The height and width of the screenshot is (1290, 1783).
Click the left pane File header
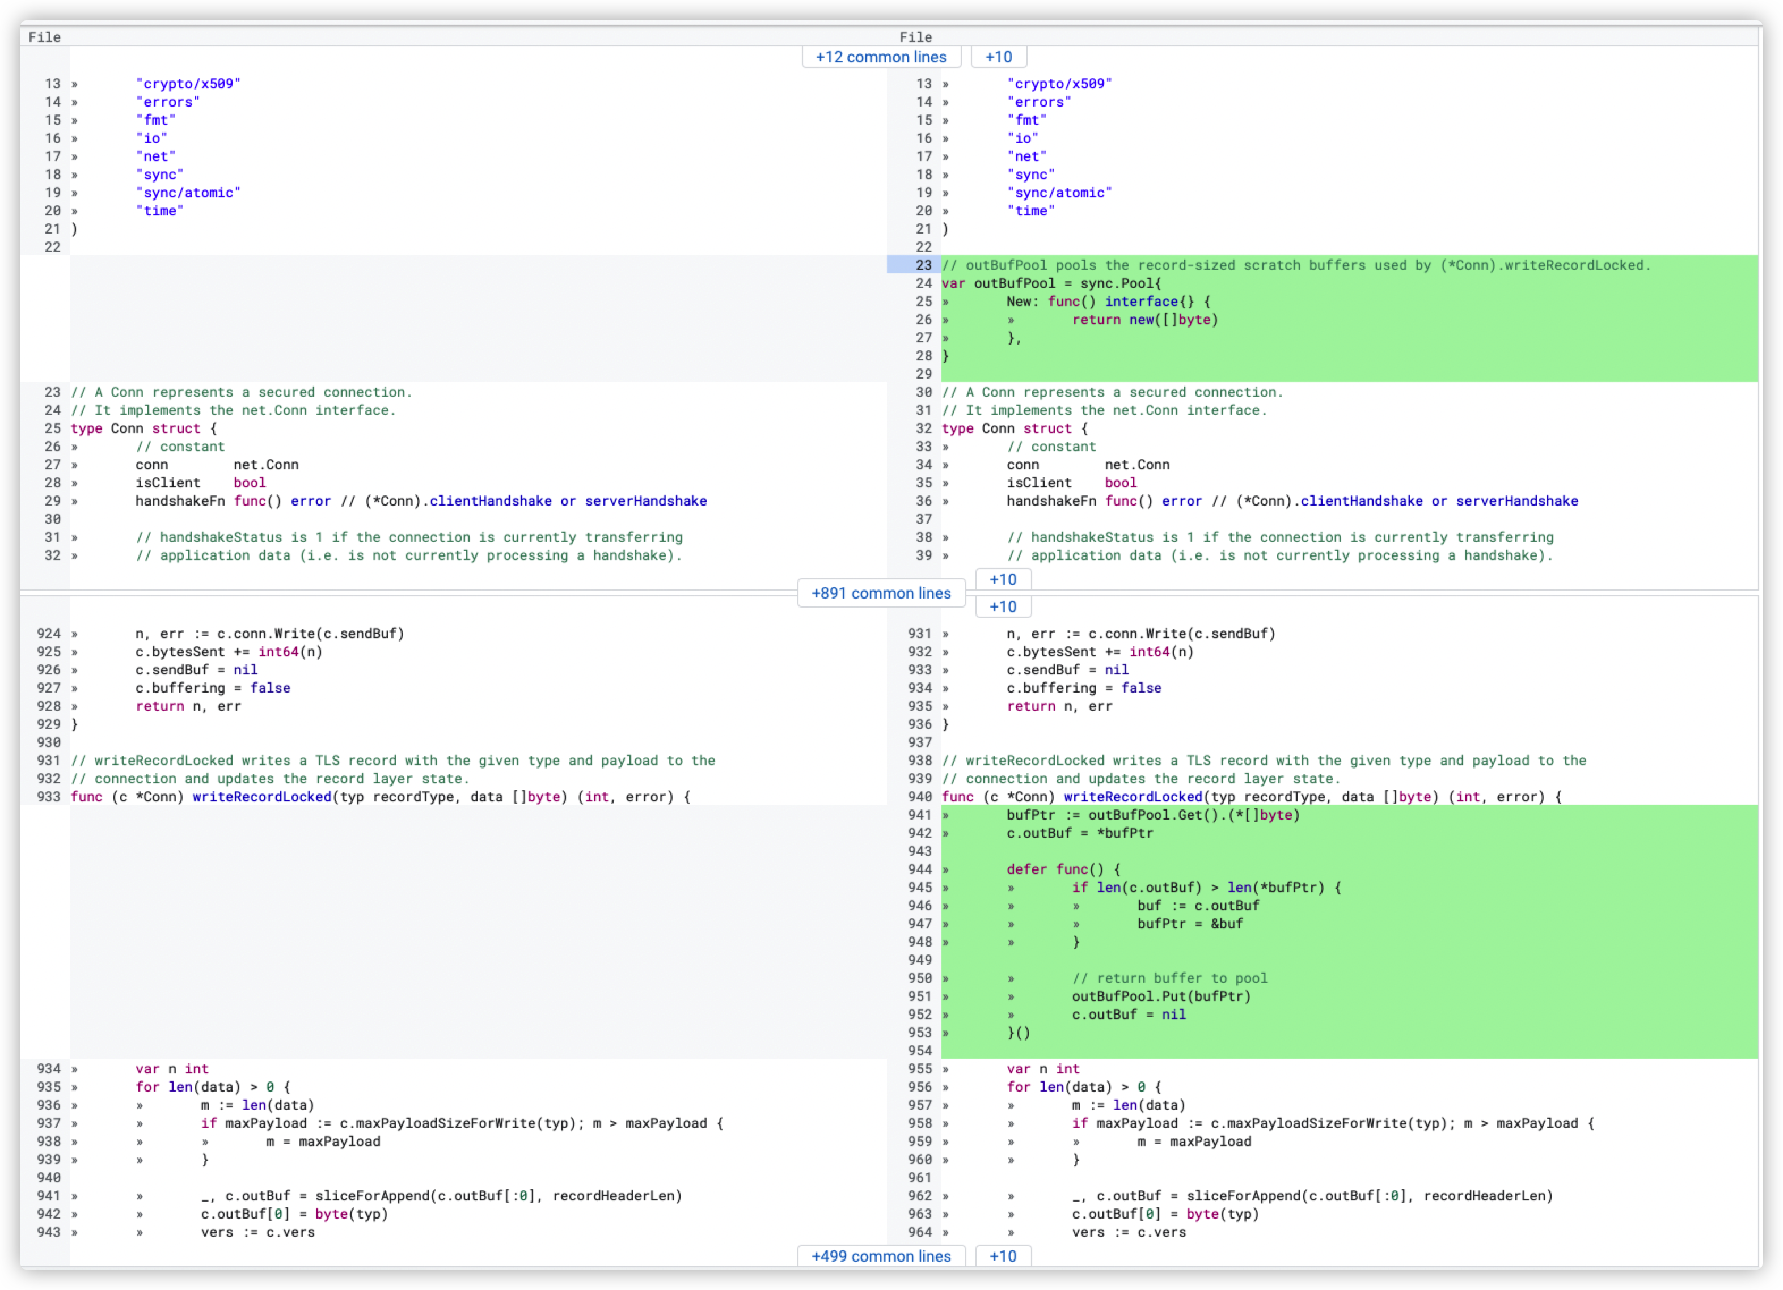coord(45,37)
